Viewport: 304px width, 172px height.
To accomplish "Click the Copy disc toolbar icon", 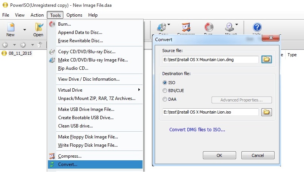I will [x=161, y=27].
